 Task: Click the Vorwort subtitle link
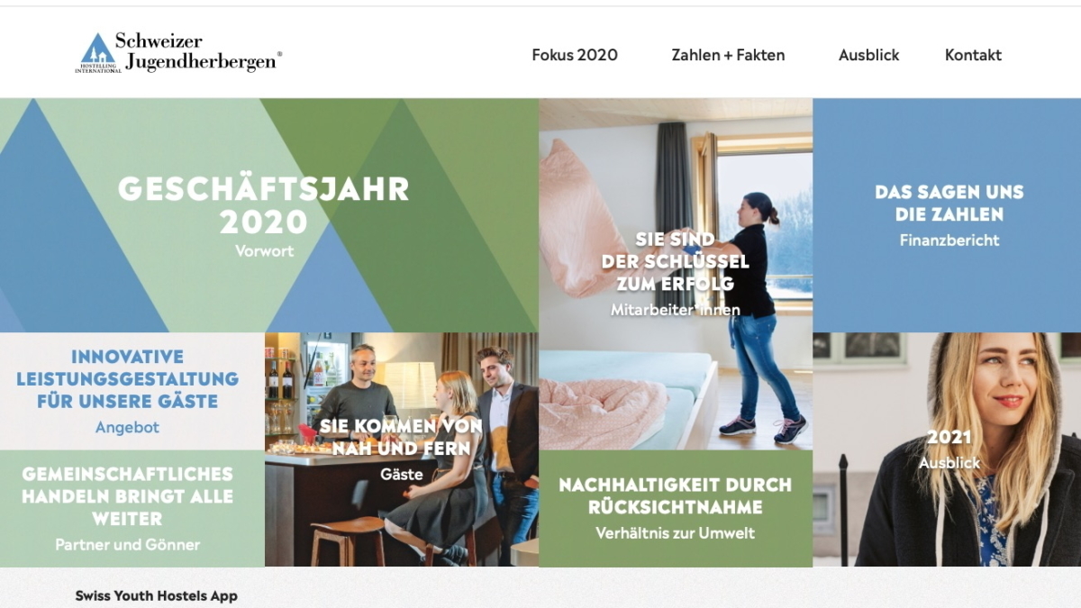pyautogui.click(x=264, y=251)
